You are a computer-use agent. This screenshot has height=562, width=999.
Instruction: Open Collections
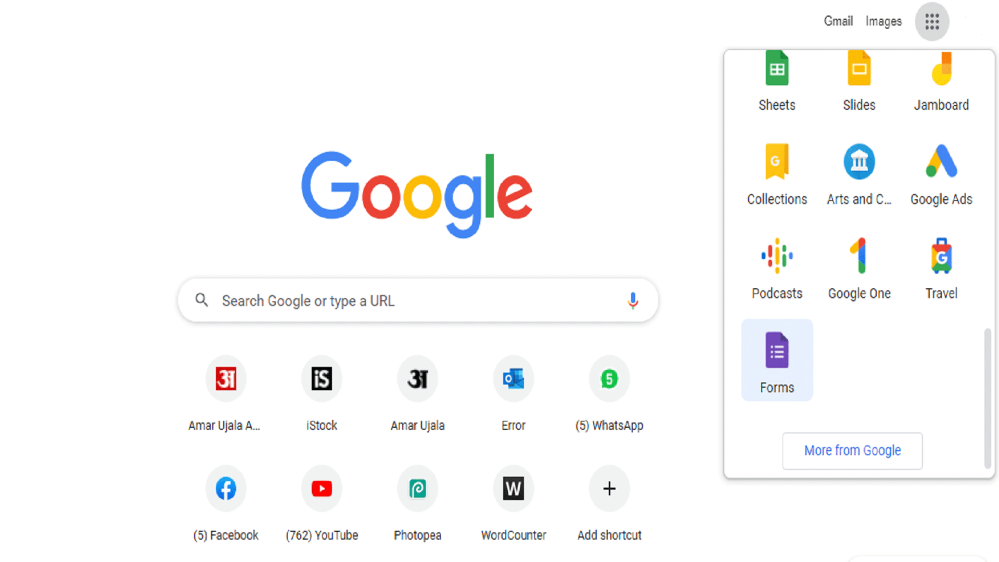(x=777, y=174)
